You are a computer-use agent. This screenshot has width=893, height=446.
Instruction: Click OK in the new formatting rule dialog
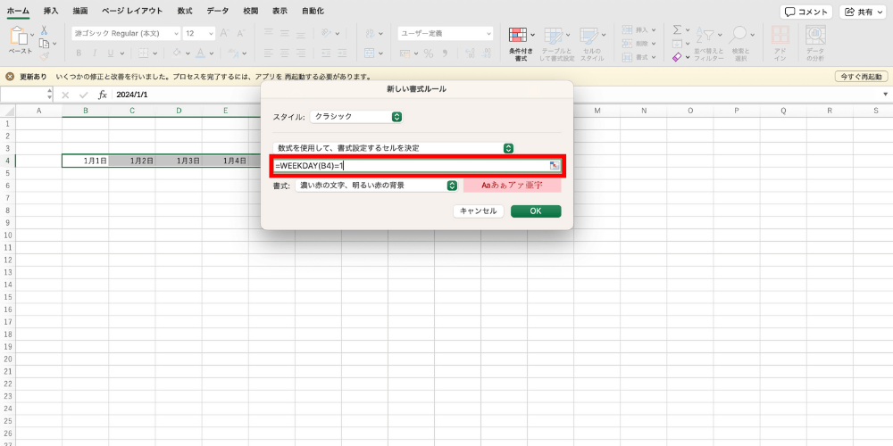click(536, 211)
